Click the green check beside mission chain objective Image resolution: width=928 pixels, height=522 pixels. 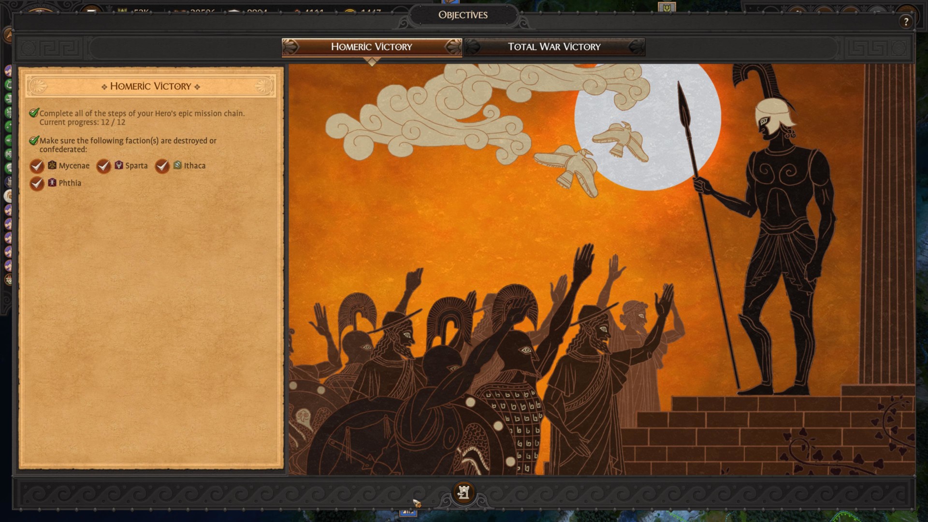[33, 113]
